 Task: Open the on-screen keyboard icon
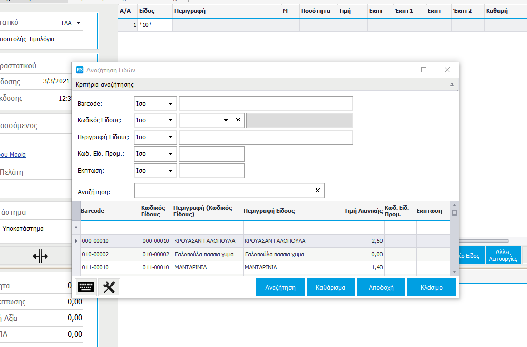86,288
